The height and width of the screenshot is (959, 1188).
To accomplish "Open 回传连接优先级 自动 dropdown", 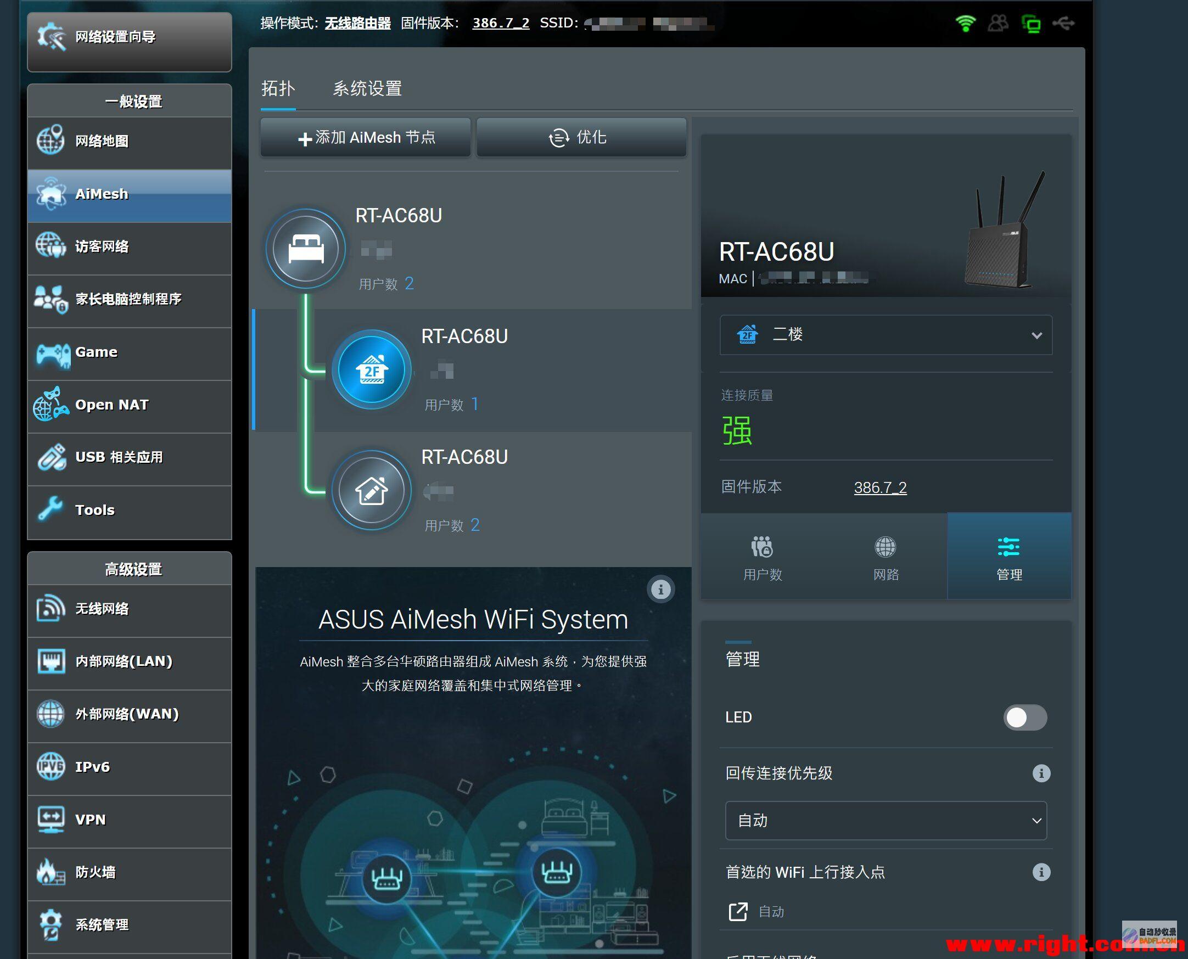I will tap(886, 821).
